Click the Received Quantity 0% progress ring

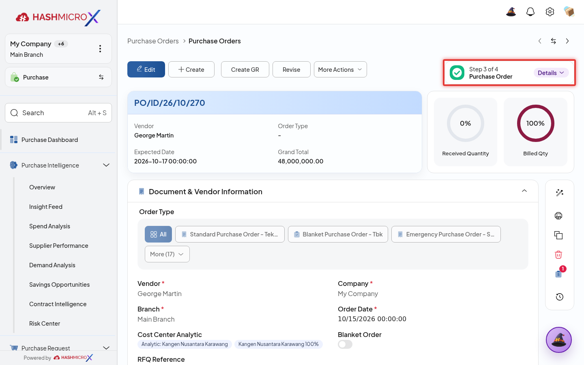point(466,123)
